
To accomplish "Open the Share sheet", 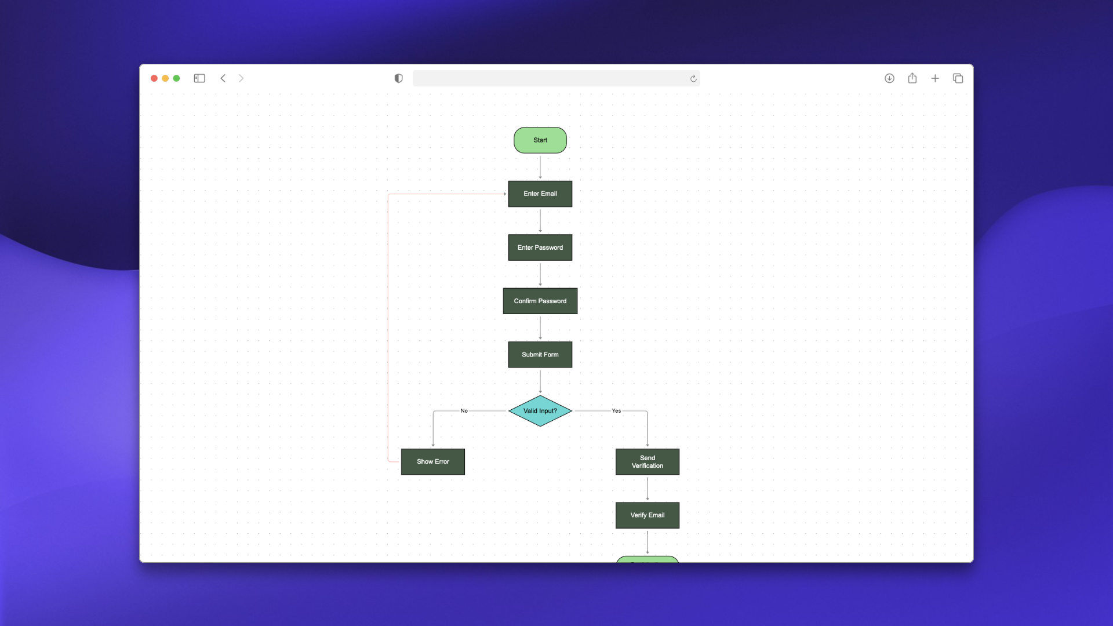I will tap(912, 78).
